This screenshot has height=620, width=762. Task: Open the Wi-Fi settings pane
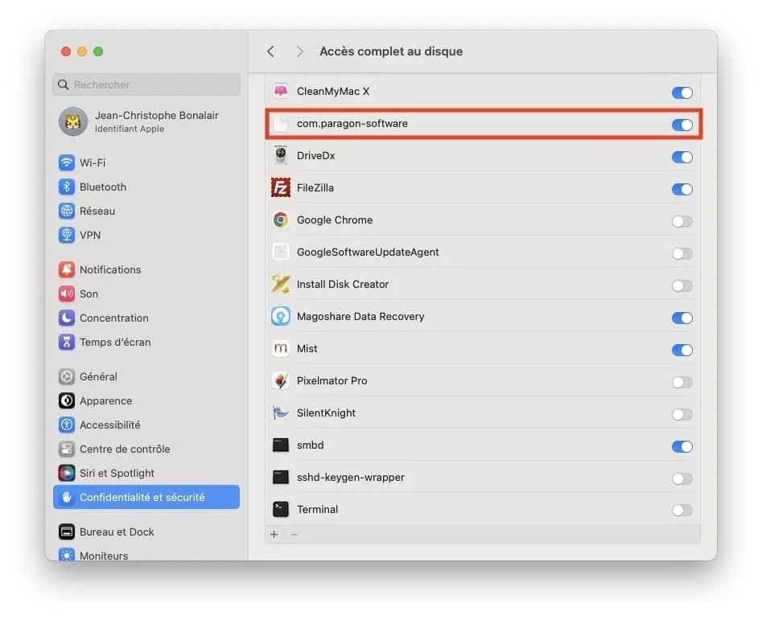click(x=93, y=162)
